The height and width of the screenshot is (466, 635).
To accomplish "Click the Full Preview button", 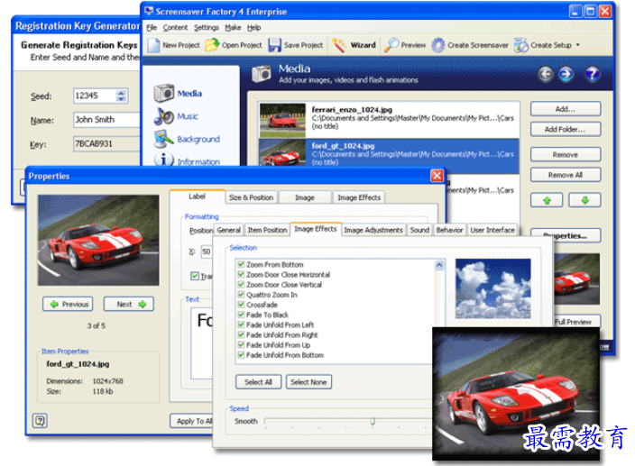I will 576,322.
